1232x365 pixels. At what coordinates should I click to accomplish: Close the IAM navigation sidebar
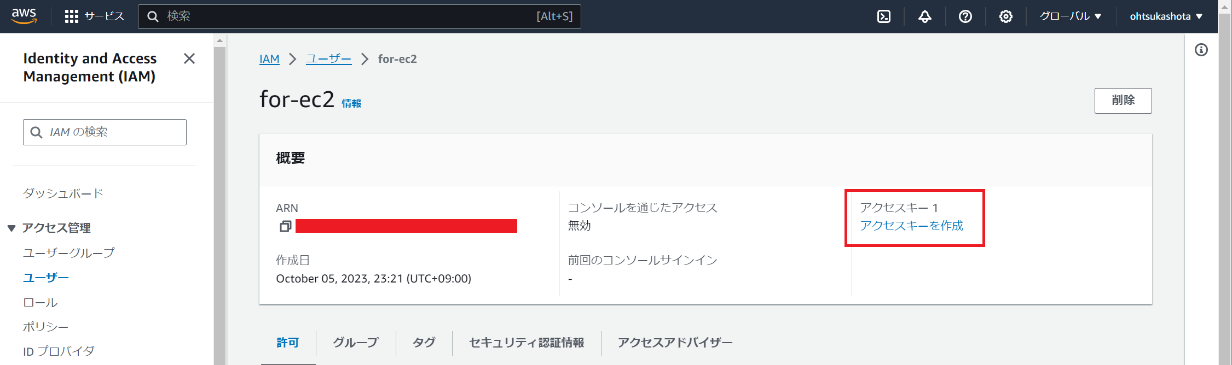coord(189,58)
